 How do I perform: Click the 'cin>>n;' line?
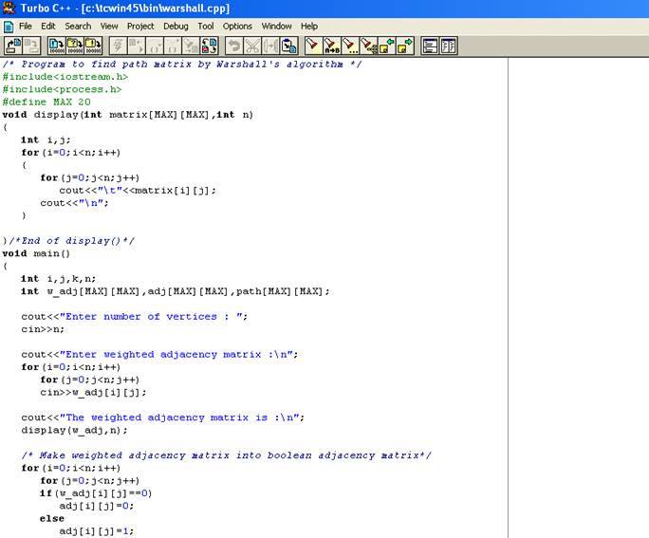pyautogui.click(x=43, y=329)
